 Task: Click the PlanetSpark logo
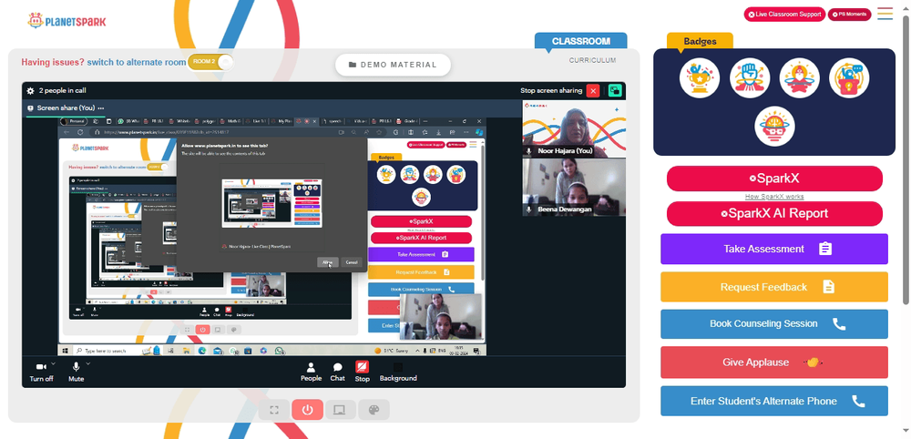coord(67,21)
